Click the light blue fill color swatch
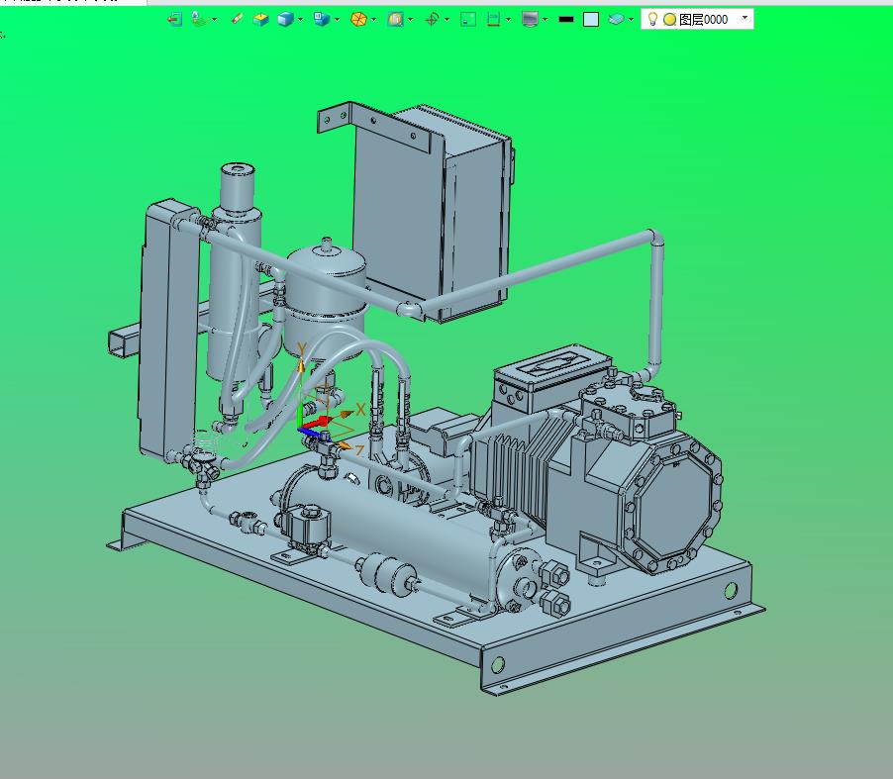Viewport: 893px width, 779px height. coord(591,20)
